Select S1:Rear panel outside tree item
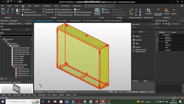This screenshot has height=104, width=184. 20,65
